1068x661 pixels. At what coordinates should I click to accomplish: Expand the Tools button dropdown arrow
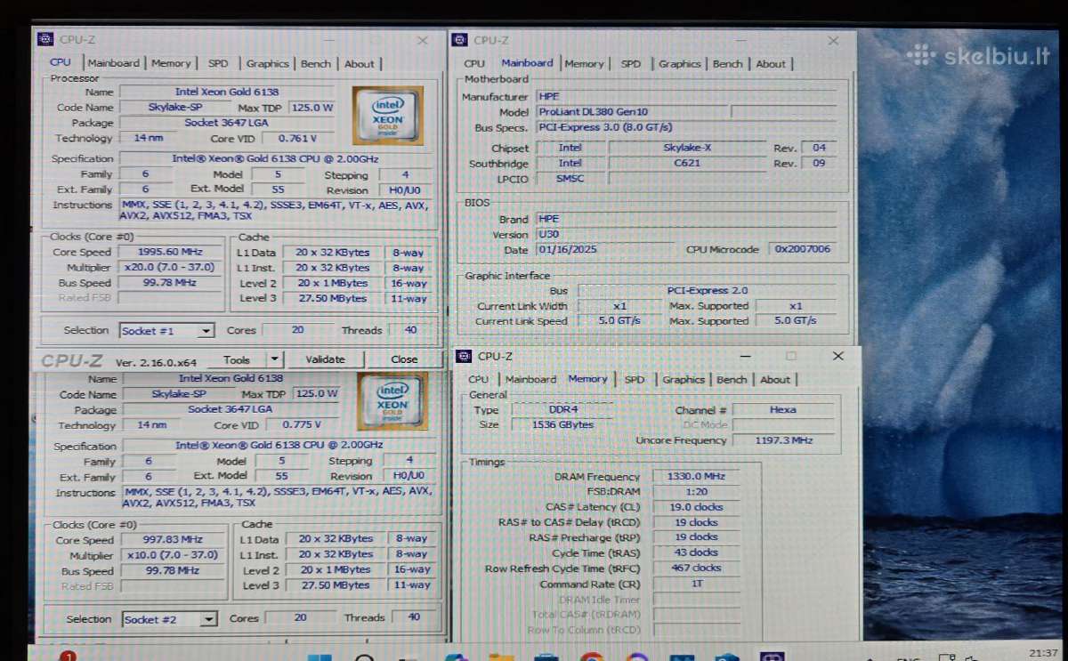click(275, 359)
